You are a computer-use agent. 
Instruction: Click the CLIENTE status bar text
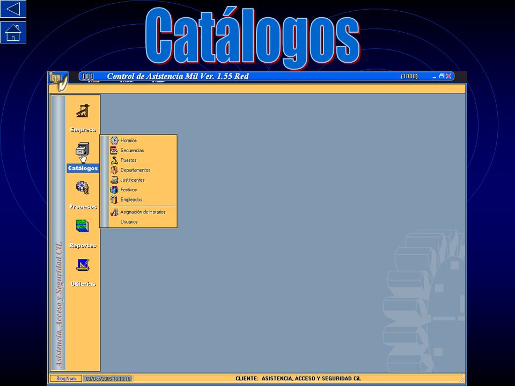298,378
